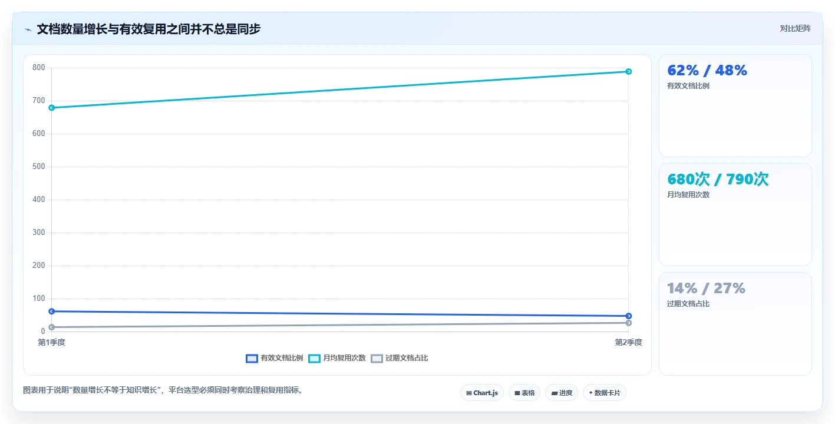Viewport: 835px width, 424px height.
Task: Click the 有效文档比例 card caption
Action: pyautogui.click(x=688, y=86)
